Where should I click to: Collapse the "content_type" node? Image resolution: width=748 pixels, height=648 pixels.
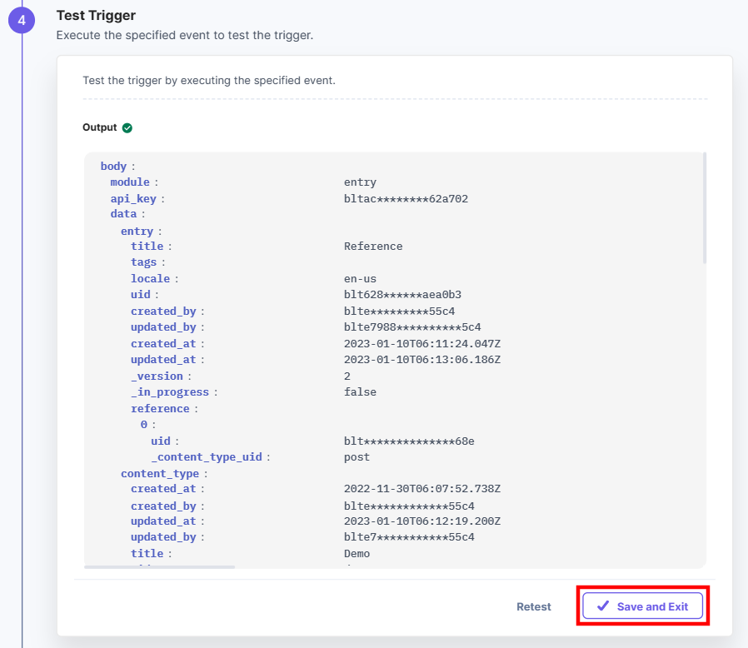160,472
